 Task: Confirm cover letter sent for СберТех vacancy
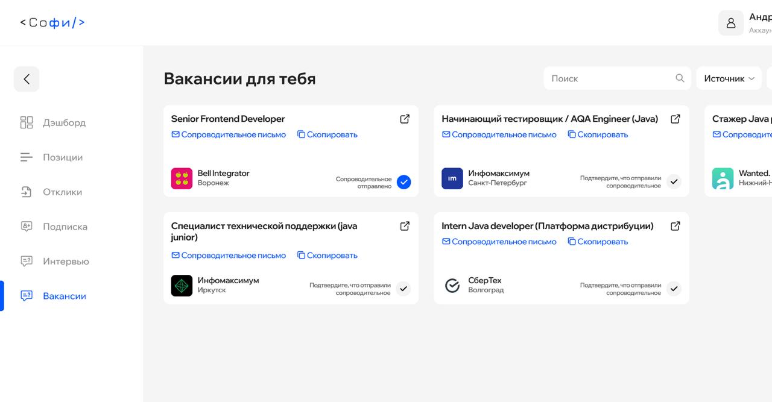tap(674, 289)
